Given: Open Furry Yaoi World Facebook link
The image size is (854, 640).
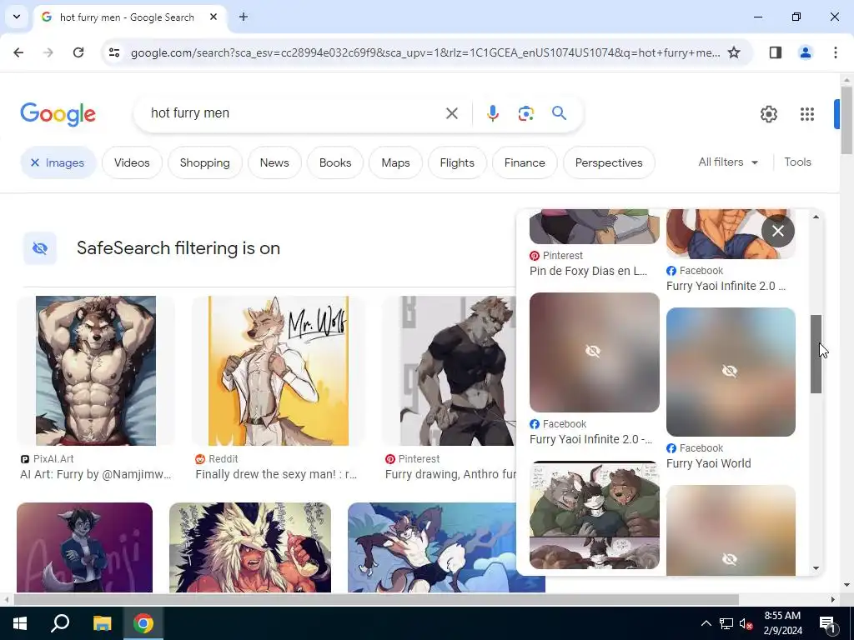Looking at the screenshot, I should tap(709, 463).
